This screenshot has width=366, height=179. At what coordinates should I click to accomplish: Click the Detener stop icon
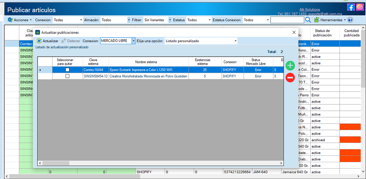[x=64, y=41]
